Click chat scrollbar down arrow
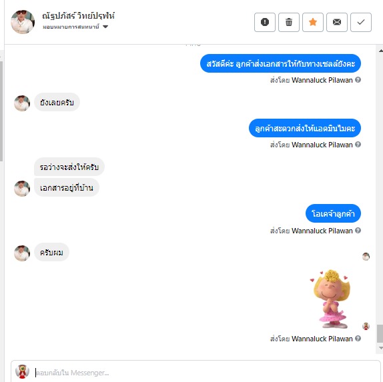The width and height of the screenshot is (383, 382). click(x=380, y=348)
